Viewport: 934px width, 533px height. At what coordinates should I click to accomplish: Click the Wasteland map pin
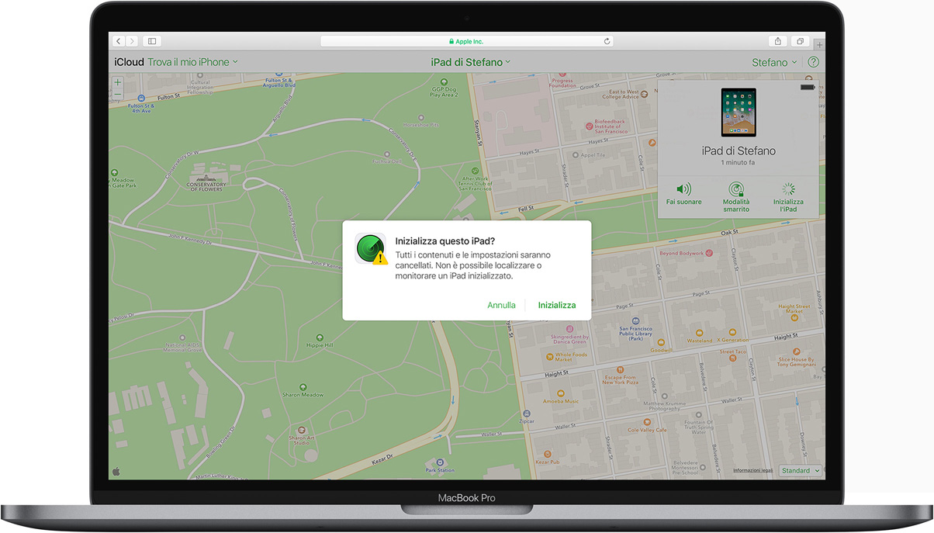click(x=699, y=333)
